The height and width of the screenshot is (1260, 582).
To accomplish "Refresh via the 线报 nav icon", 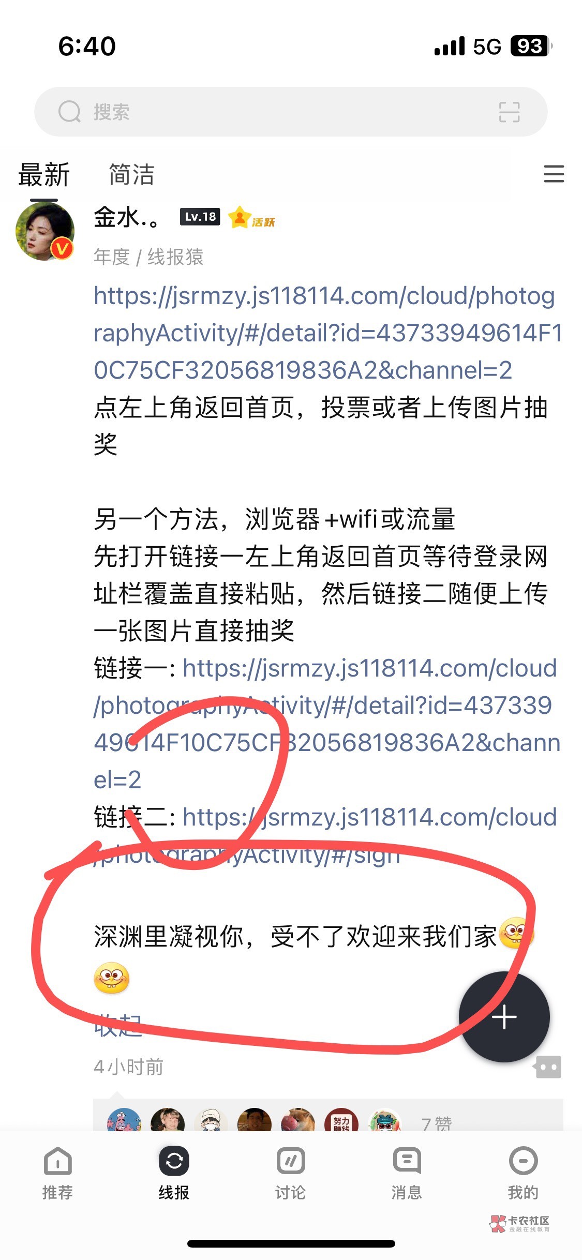I will click(x=174, y=1161).
